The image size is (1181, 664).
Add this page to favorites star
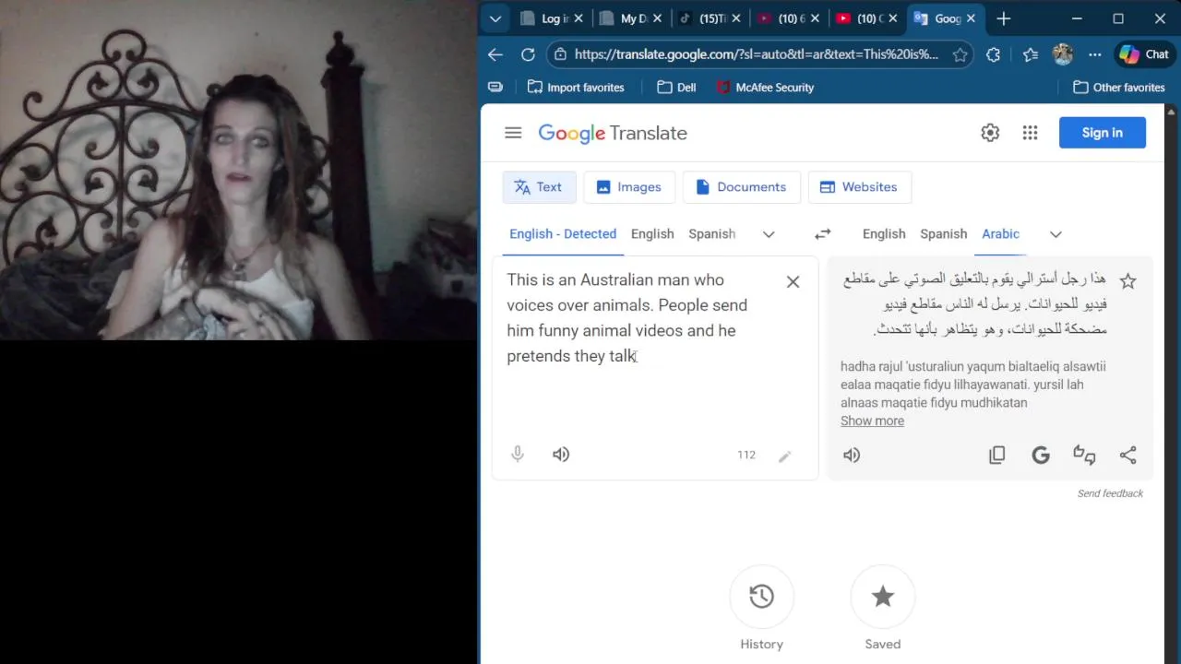[960, 54]
